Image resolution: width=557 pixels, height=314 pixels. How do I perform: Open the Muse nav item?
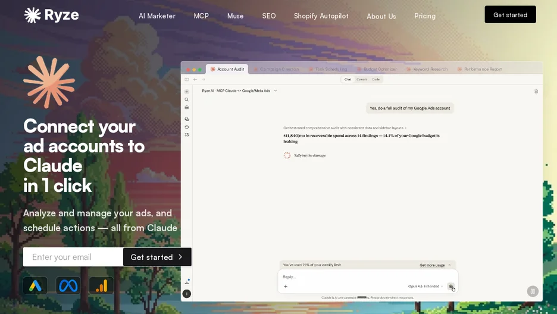point(235,16)
